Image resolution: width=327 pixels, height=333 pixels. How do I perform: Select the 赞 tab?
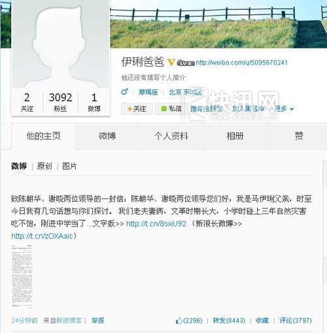click(x=299, y=136)
